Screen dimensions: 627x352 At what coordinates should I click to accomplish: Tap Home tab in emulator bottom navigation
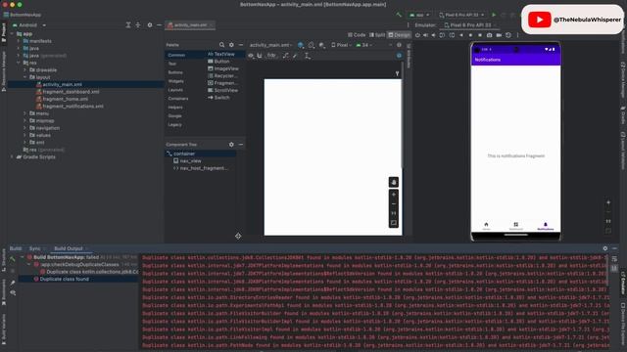(x=486, y=226)
